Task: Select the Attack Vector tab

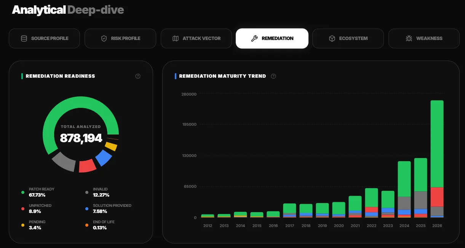Action: pos(196,38)
